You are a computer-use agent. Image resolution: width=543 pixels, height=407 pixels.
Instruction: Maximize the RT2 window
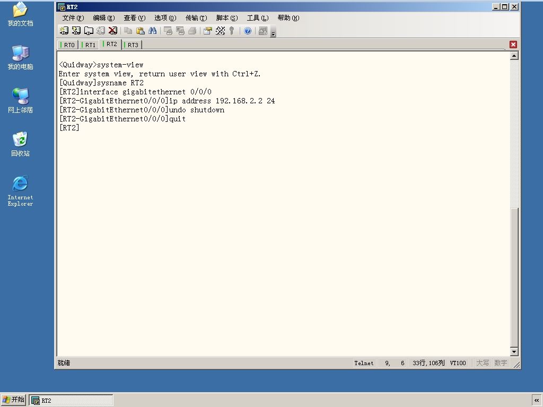[505, 6]
